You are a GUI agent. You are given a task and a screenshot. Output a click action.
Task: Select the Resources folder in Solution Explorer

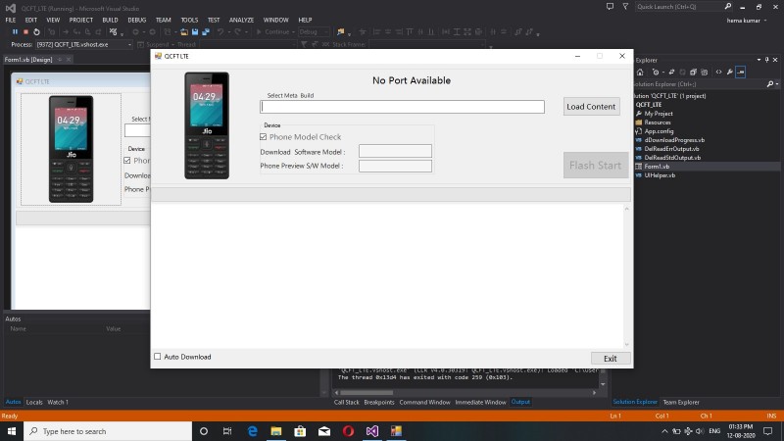658,122
